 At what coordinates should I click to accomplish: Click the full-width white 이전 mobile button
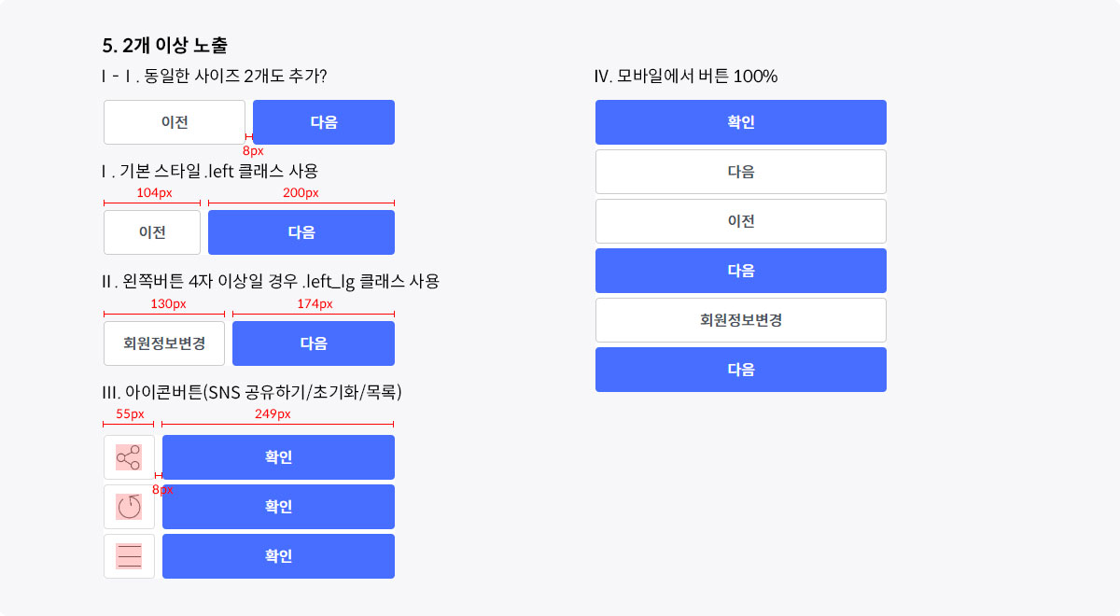point(741,221)
